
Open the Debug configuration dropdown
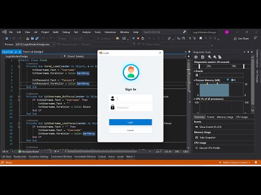coord(65,38)
